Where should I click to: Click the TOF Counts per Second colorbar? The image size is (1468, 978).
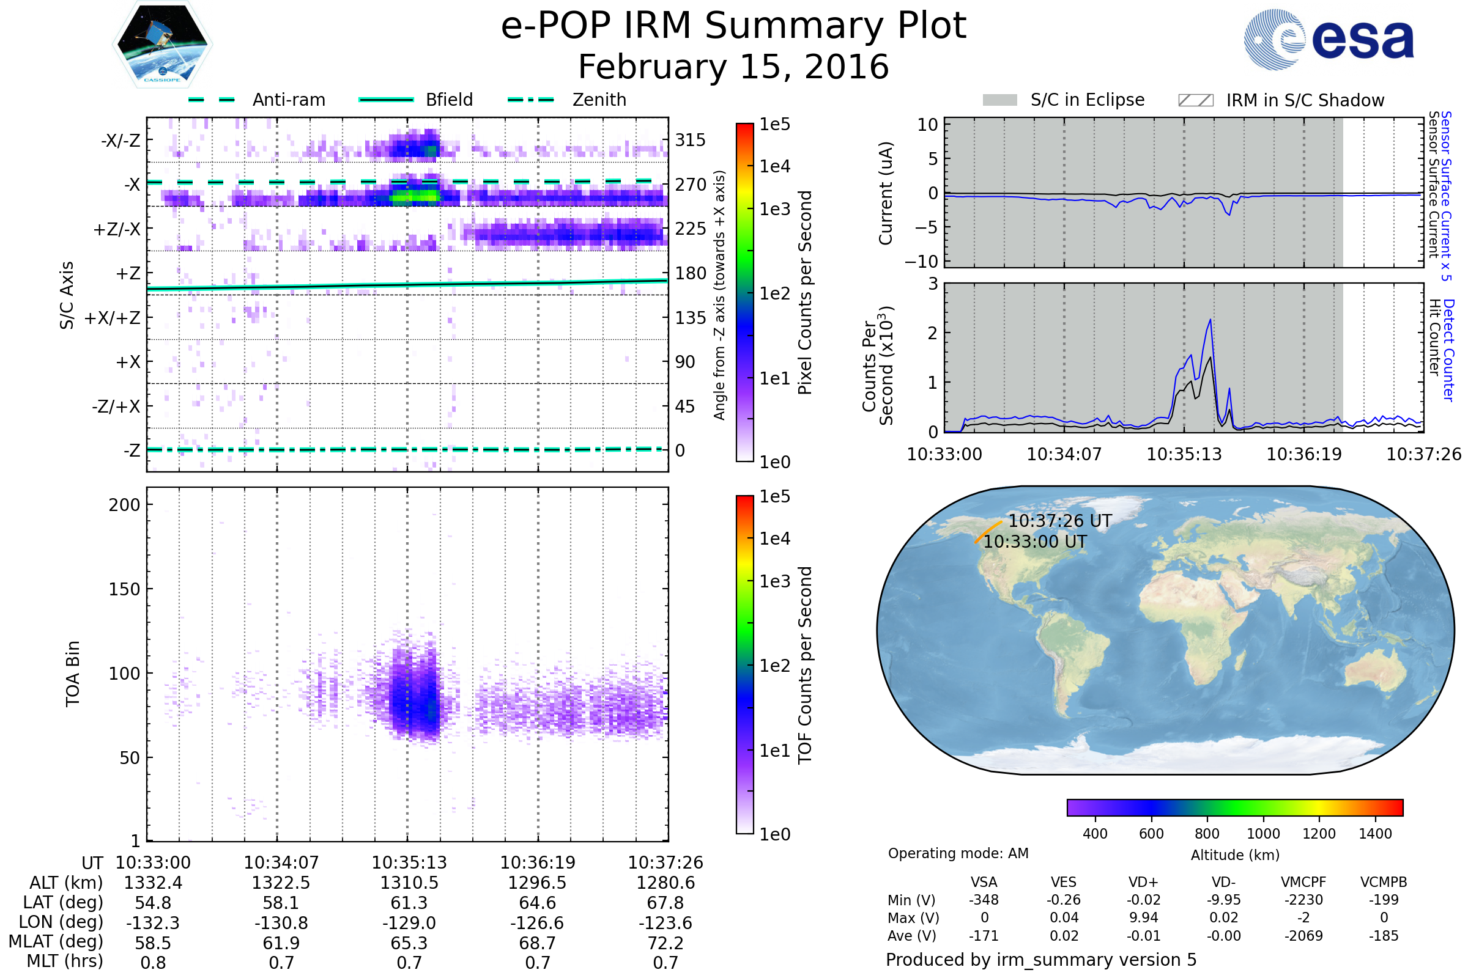click(x=744, y=664)
